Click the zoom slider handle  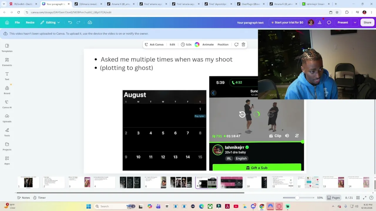(x=297, y=198)
